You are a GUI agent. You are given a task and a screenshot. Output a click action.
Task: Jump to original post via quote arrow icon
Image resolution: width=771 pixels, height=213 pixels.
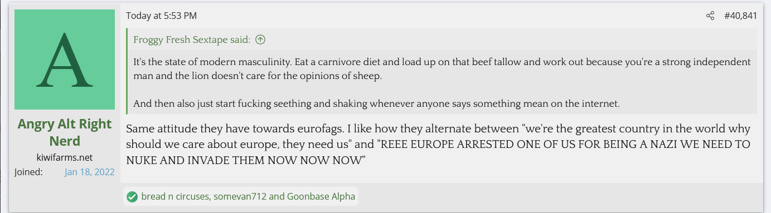coord(260,39)
